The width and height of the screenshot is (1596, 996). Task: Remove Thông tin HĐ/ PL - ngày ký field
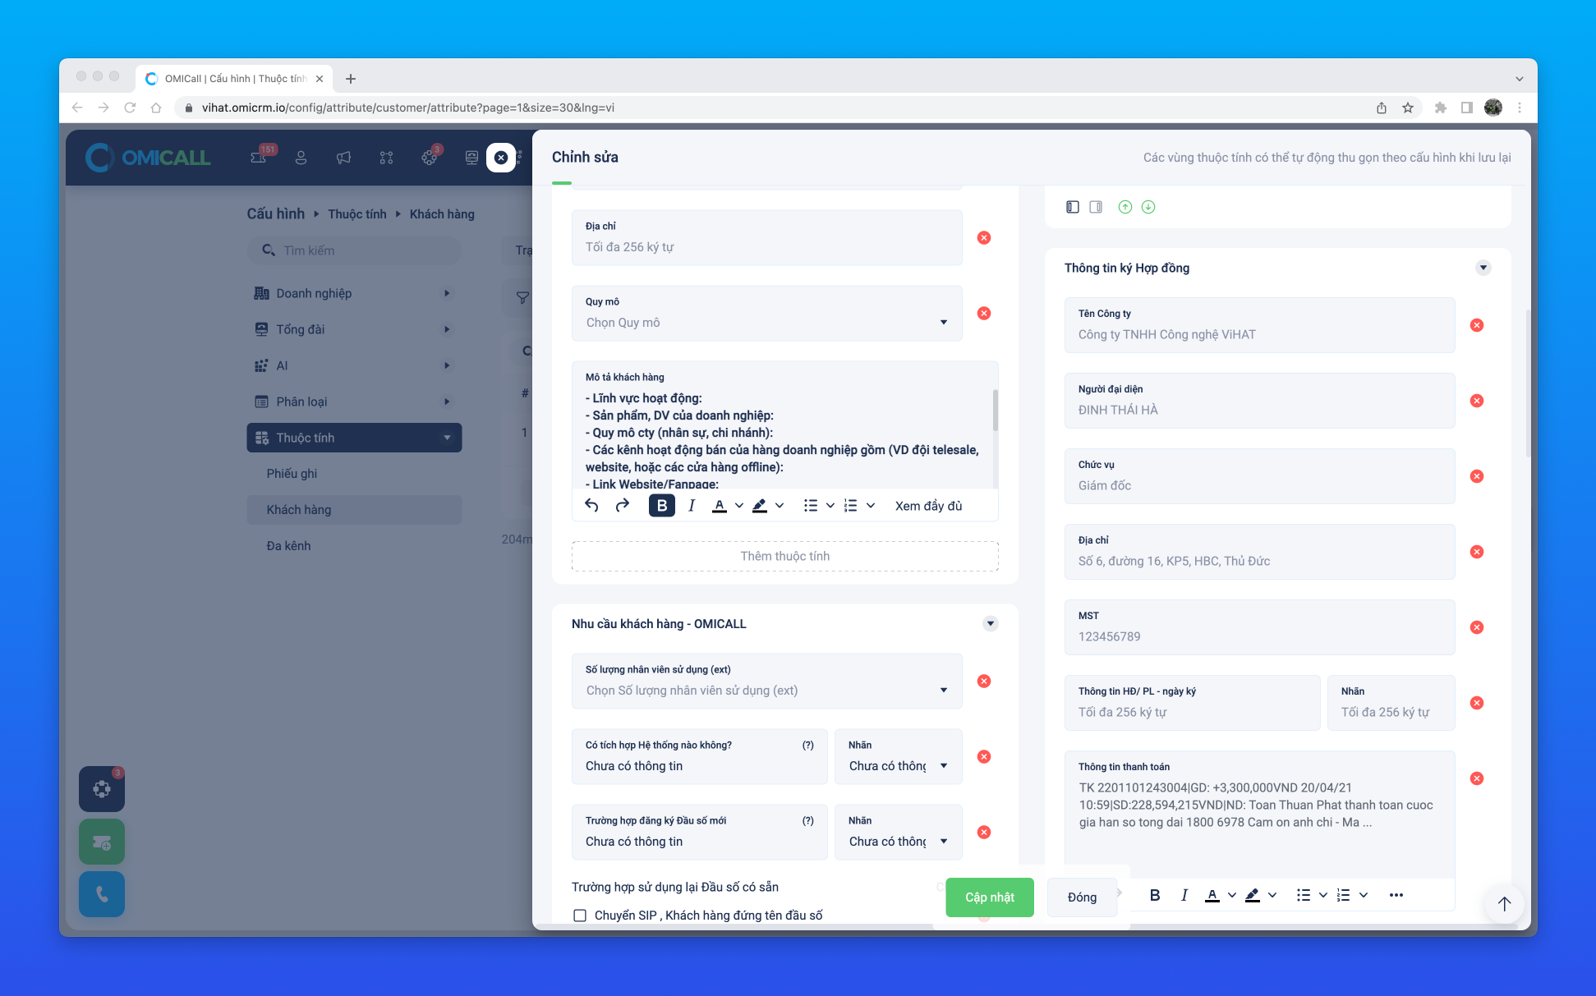(x=1477, y=703)
